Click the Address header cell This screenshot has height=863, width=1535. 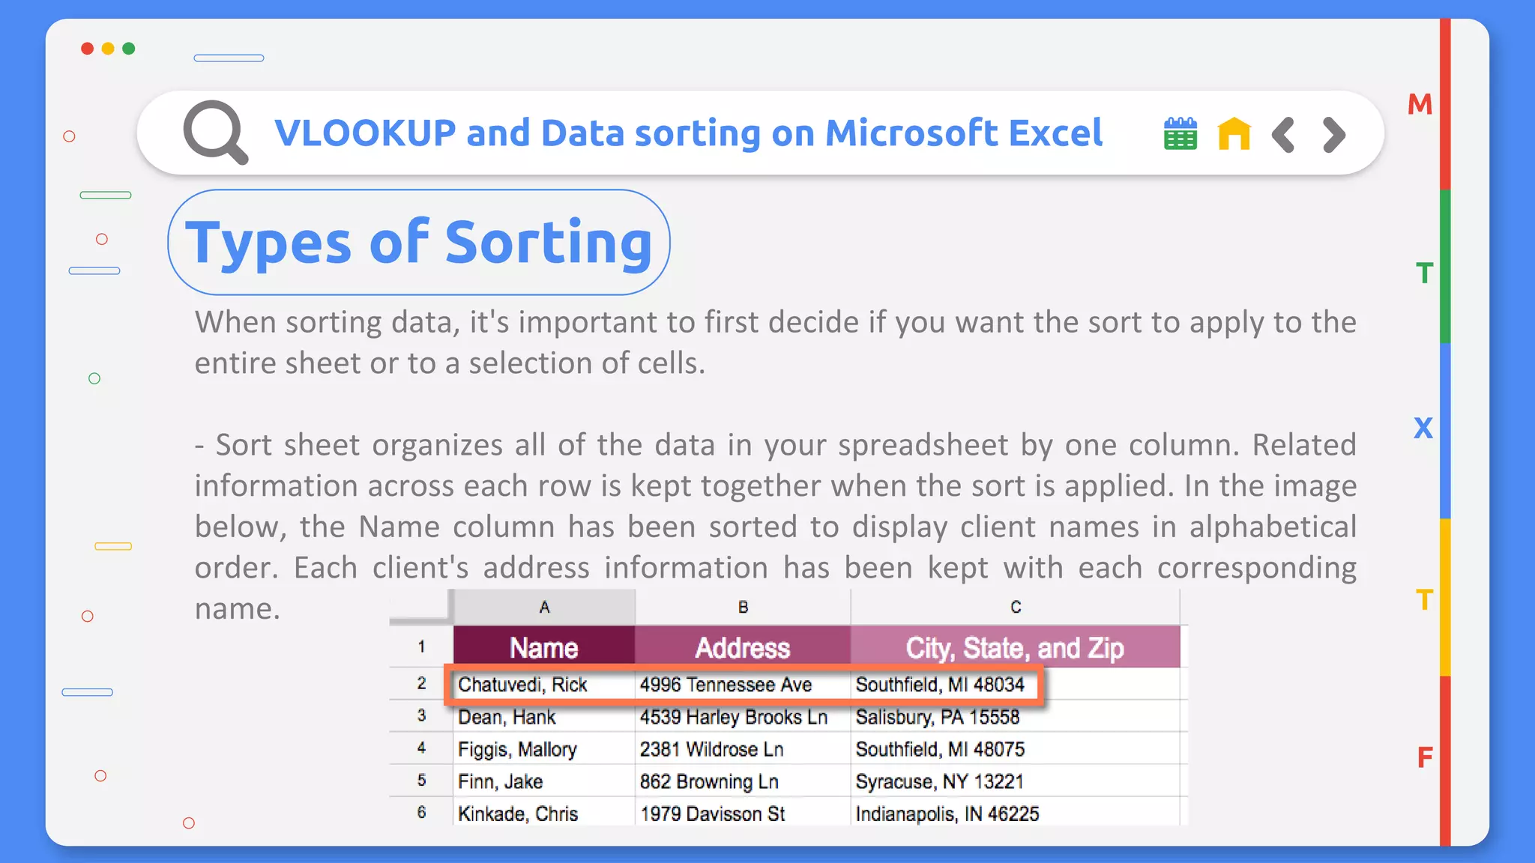tap(743, 647)
